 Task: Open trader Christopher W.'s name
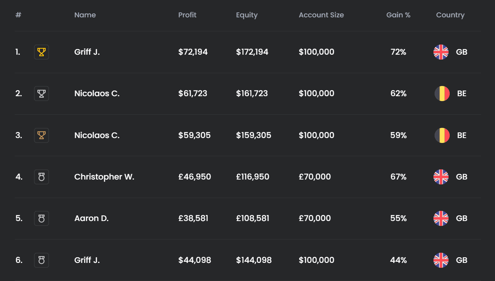(104, 177)
